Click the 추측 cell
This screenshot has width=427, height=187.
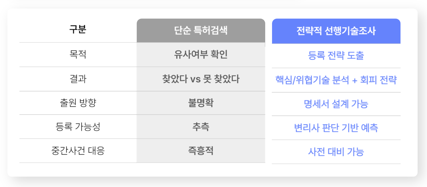pos(201,127)
